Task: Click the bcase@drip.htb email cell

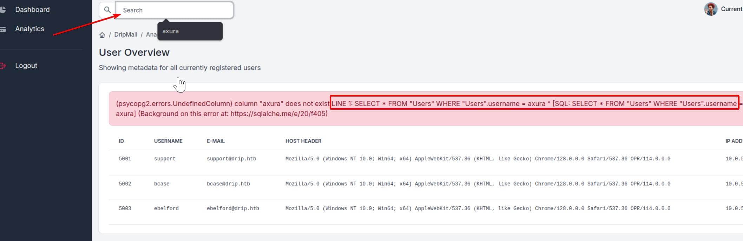Action: 228,184
